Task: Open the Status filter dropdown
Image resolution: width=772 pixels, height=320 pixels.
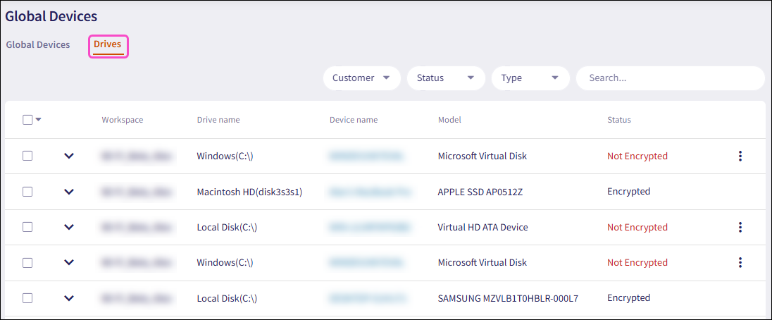Action: (445, 78)
